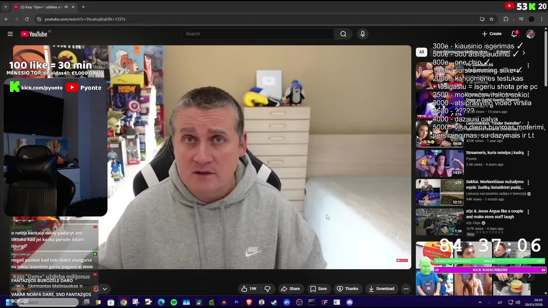Viewport: 548px width, 308px height.
Task: Click the install app icon in address bar
Action: point(482,19)
